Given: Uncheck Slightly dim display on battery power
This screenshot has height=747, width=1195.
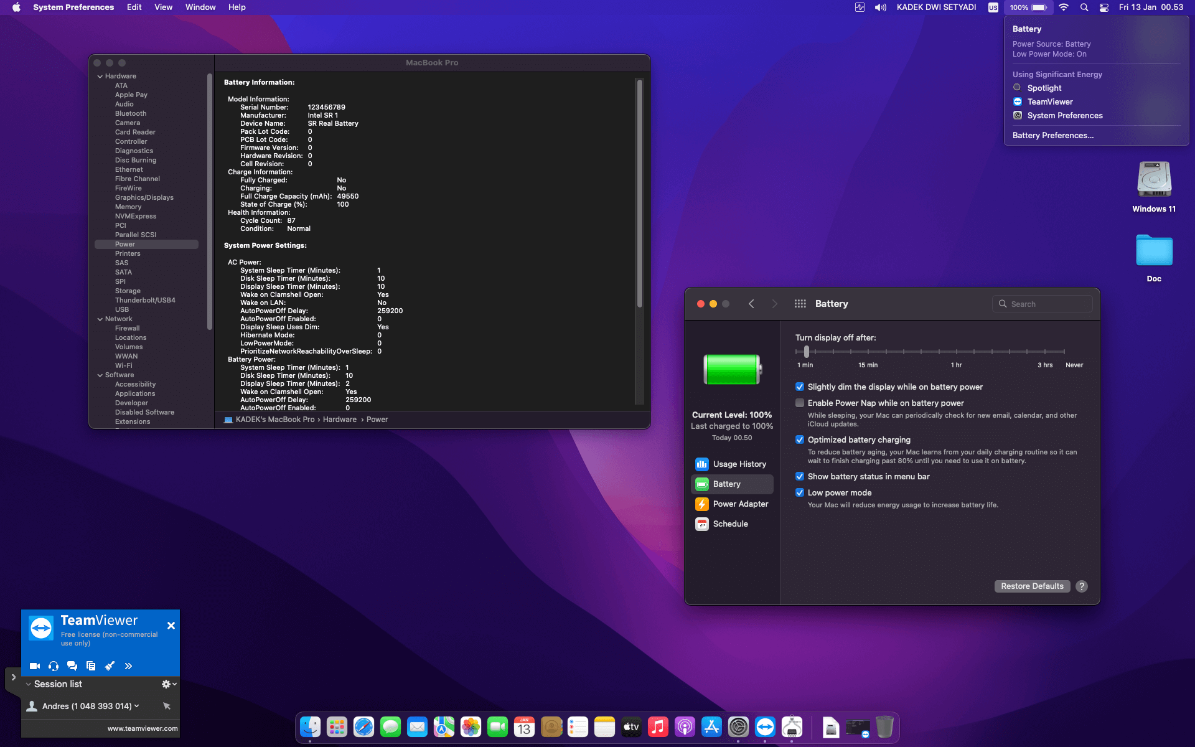Looking at the screenshot, I should [x=800, y=387].
